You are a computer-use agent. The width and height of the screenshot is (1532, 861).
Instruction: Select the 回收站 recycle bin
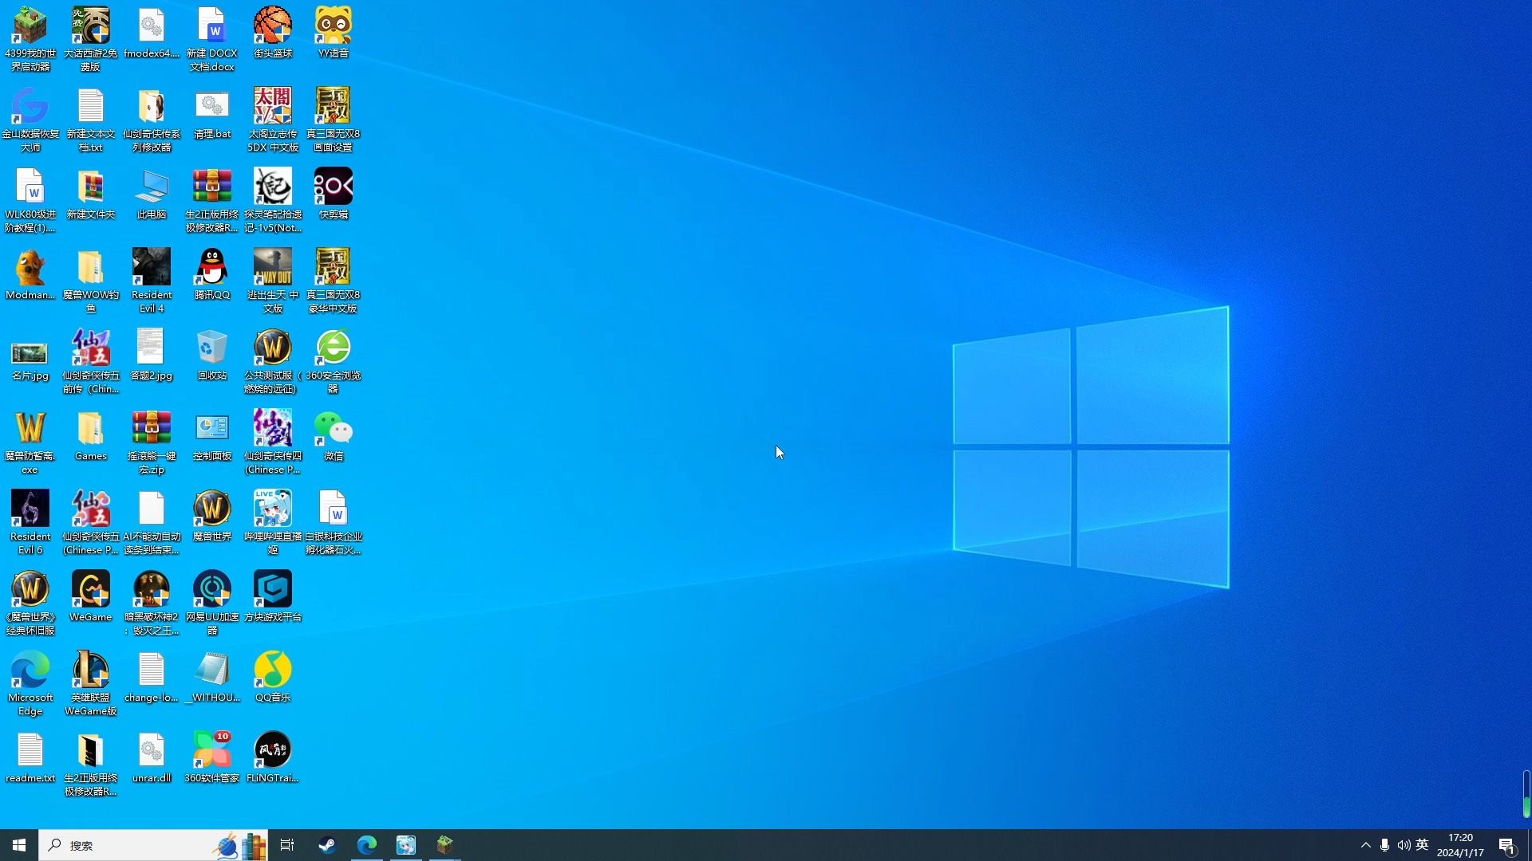tap(212, 354)
